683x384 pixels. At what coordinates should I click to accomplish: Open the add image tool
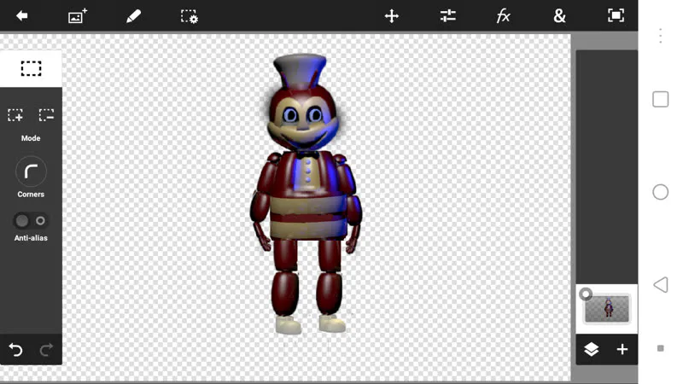(x=78, y=16)
